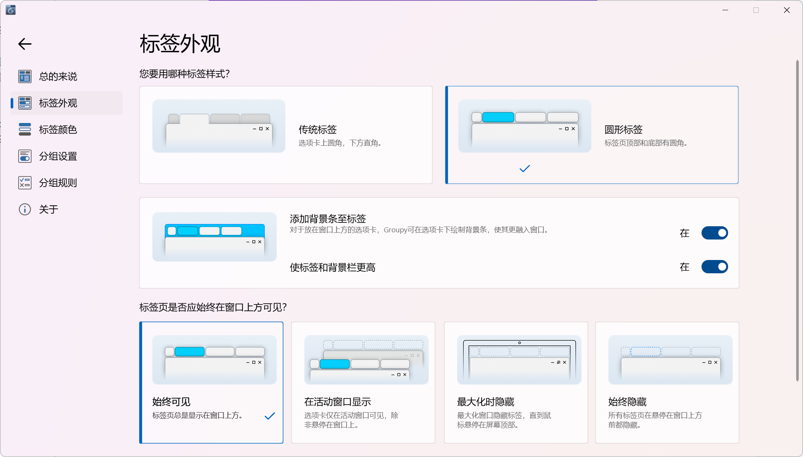Open 标签颜色 menu item text
The width and height of the screenshot is (803, 457).
58,129
